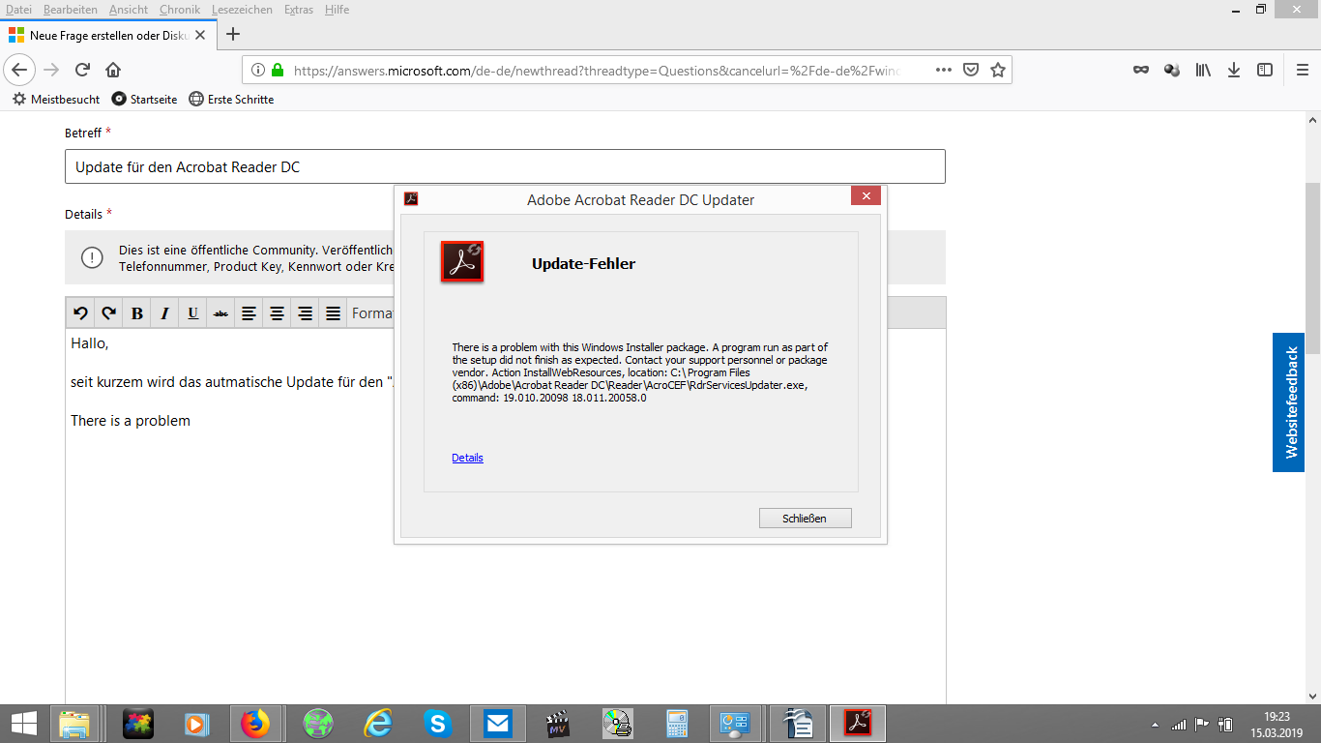
Task: Reload the current page
Action: click(x=82, y=70)
